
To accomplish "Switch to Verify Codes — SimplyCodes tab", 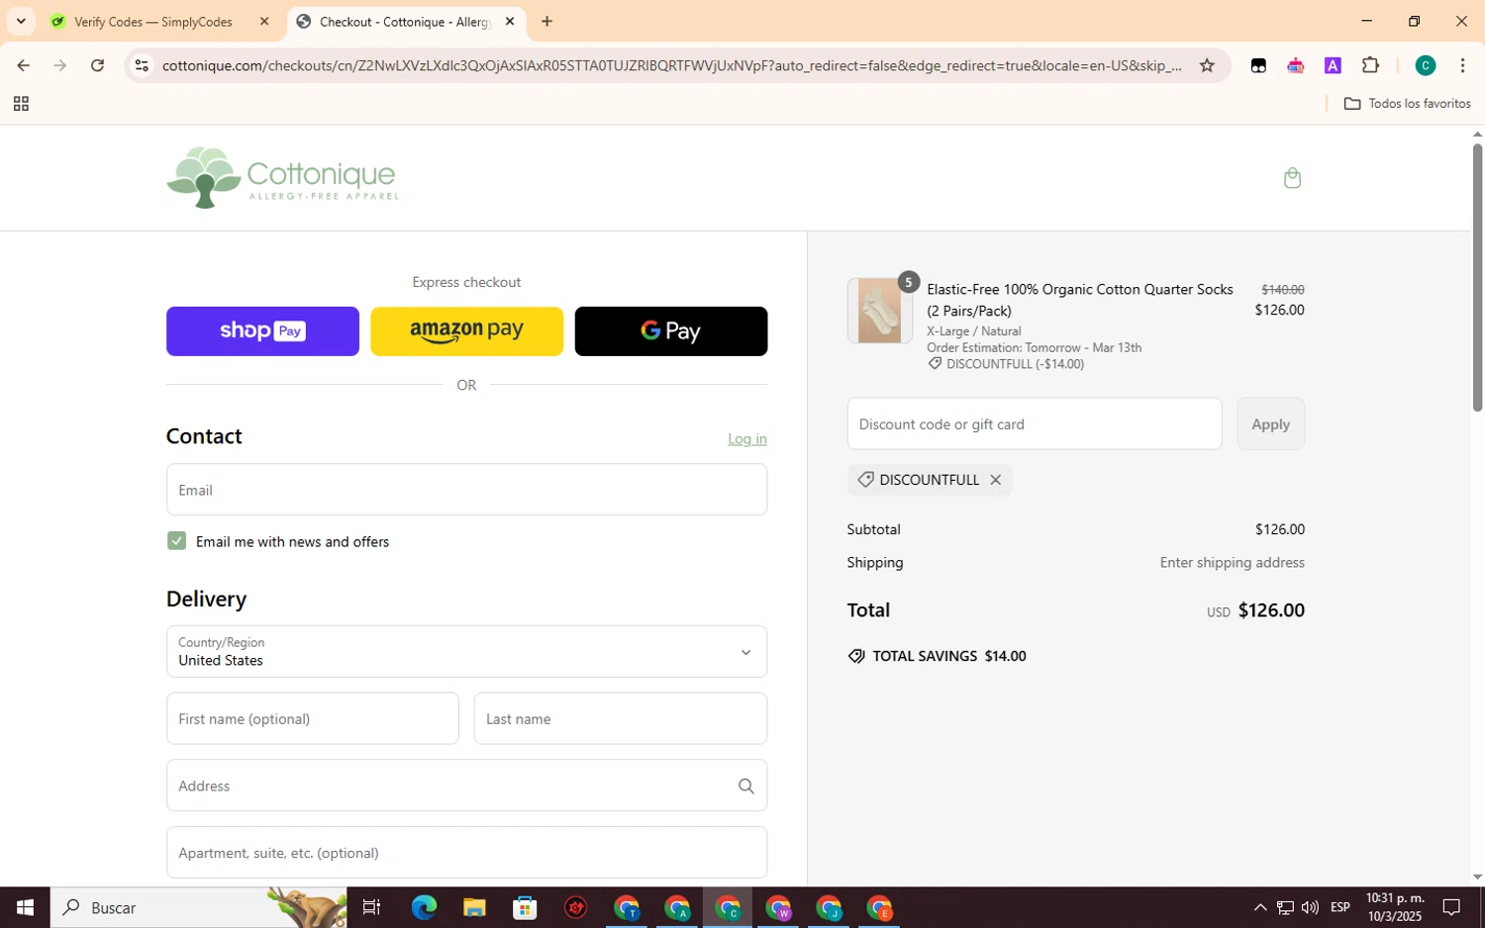I will point(152,22).
